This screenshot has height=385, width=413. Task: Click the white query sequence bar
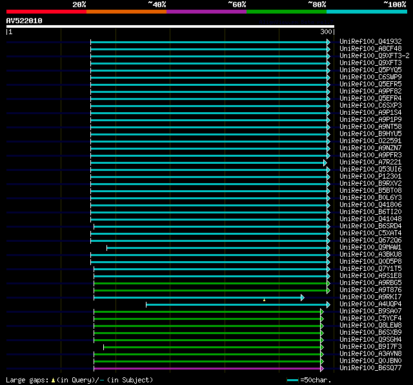[170, 26]
